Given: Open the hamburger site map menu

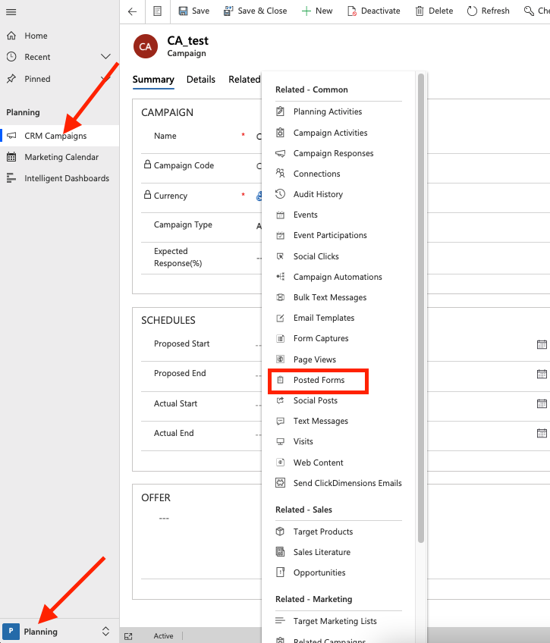Looking at the screenshot, I should coord(11,12).
